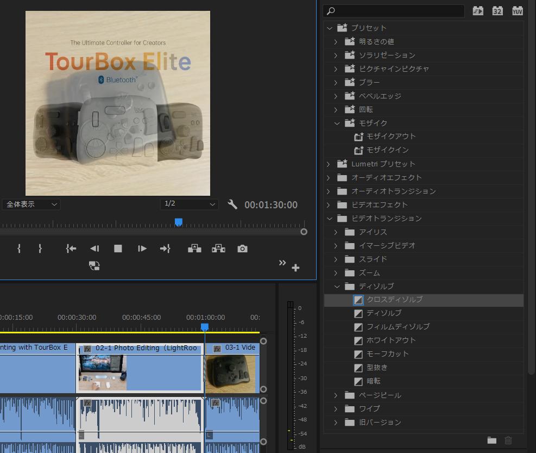536x453 pixels.
Task: Expand the イマーシブビデオ folder
Action: tap(336, 245)
